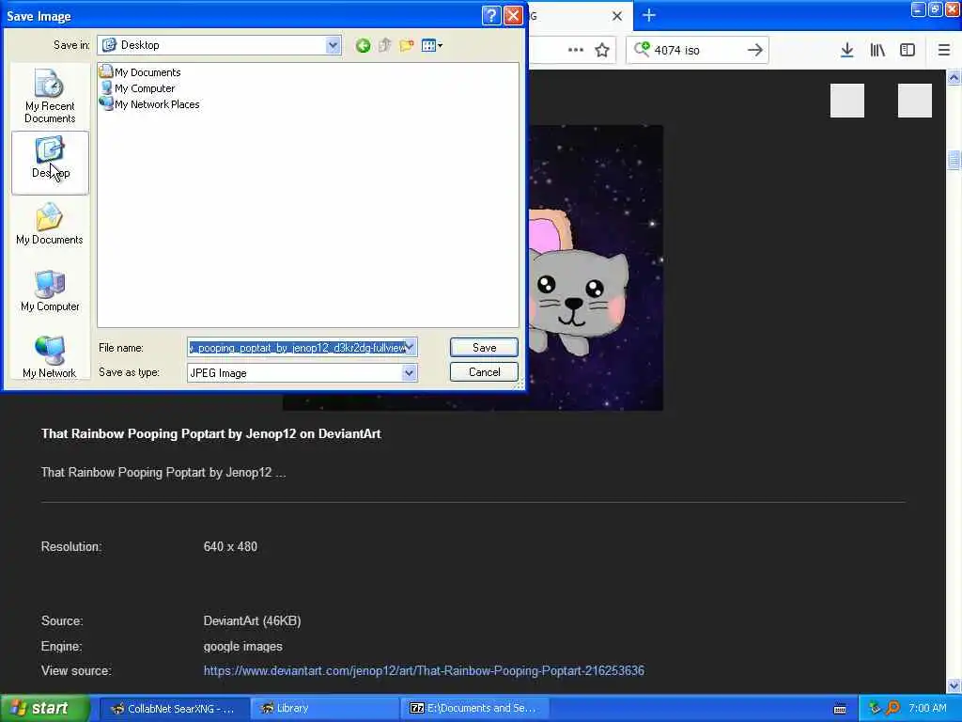
Task: Bookmark this page with the star icon
Action: pyautogui.click(x=602, y=50)
